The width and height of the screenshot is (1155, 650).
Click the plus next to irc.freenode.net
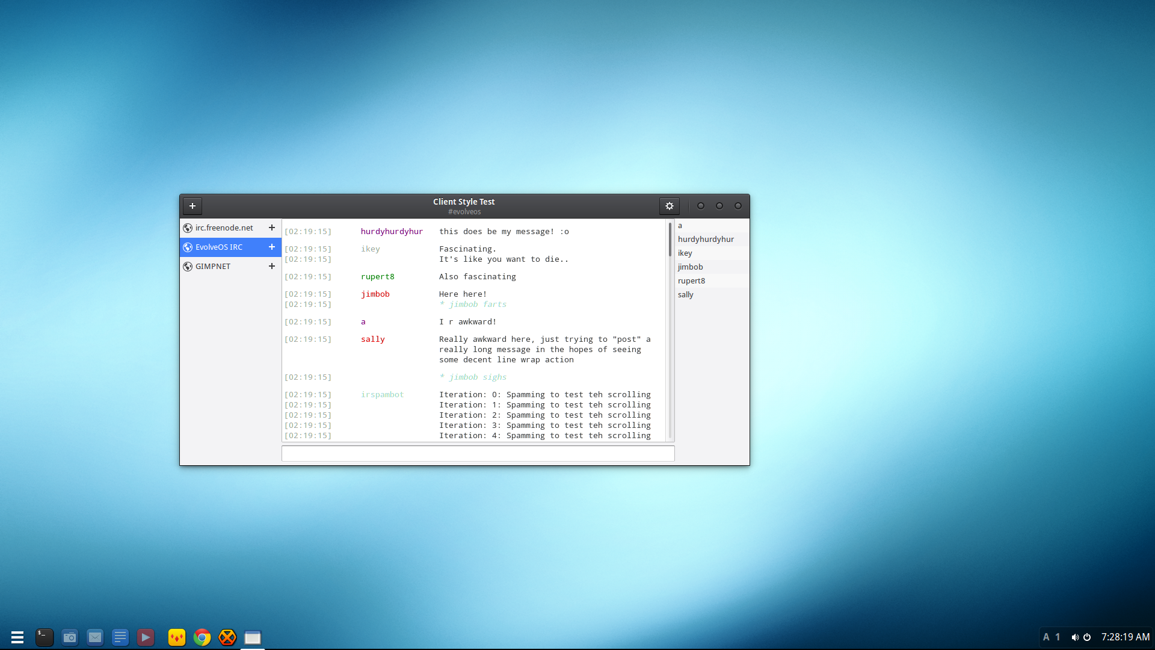pos(272,228)
